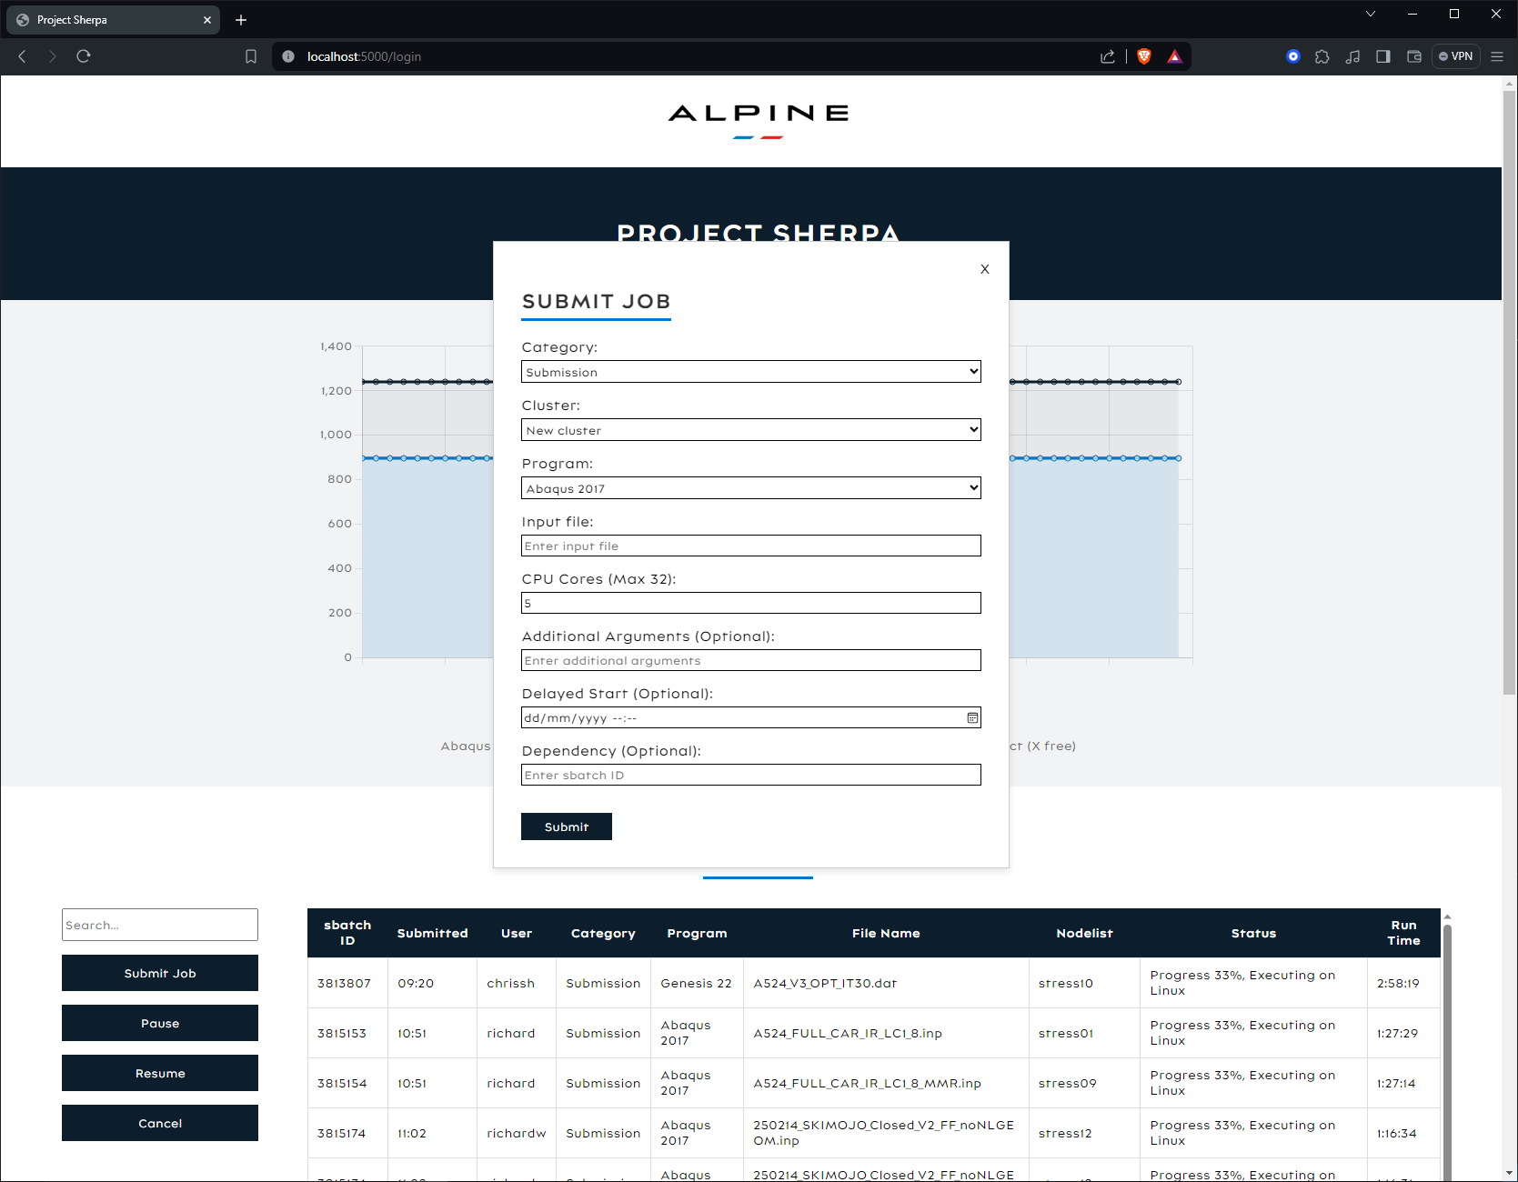Click the CPU Cores field
Viewport: 1518px width, 1182px height.
[751, 603]
